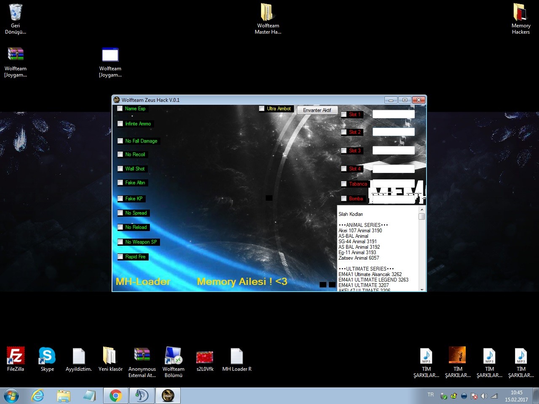Image resolution: width=539 pixels, height=404 pixels.
Task: Enable the No Reload checkbox
Action: (x=120, y=227)
